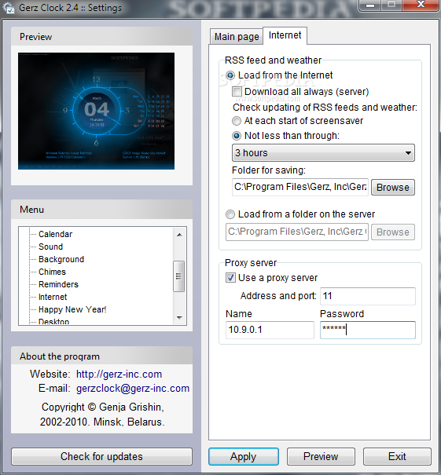The height and width of the screenshot is (475, 441).
Task: Enable Download all always (server) checkbox
Action: tap(237, 92)
